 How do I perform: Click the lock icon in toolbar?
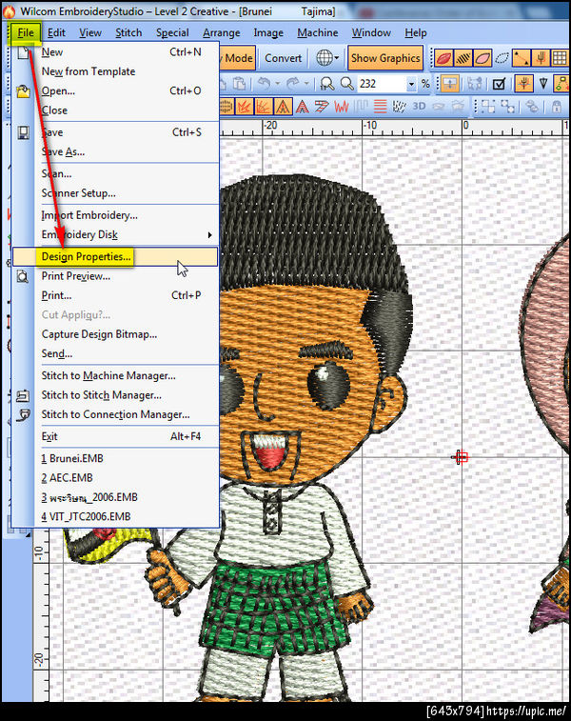click(x=557, y=107)
